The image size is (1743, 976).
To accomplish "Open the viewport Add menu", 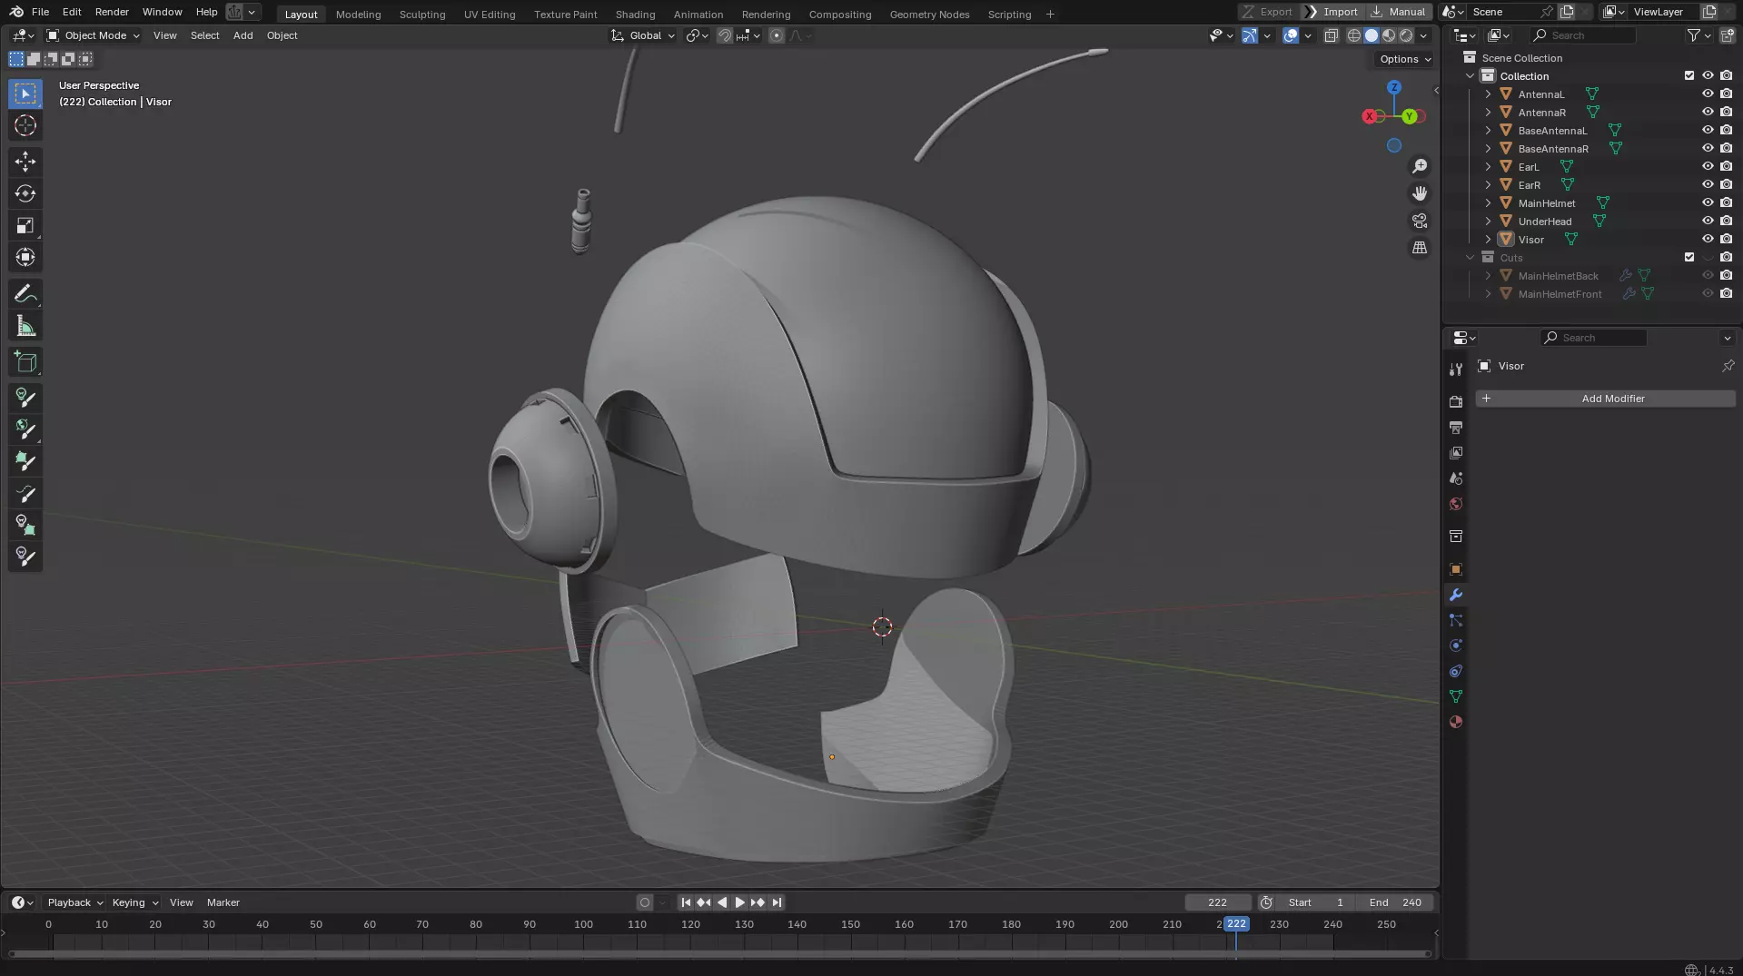I will pos(243,35).
